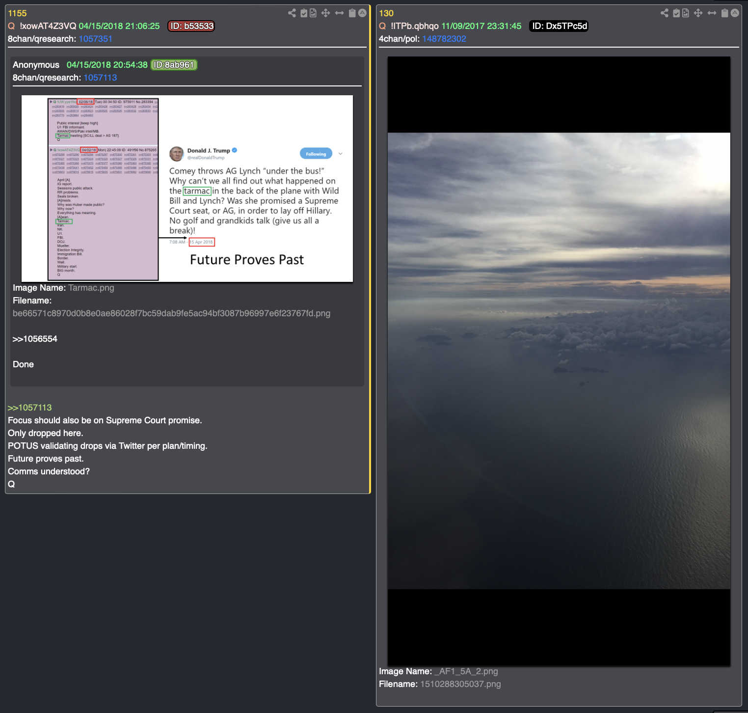Click the timestamp 04/15/2018 21:06:25
748x713 pixels.
pos(119,26)
